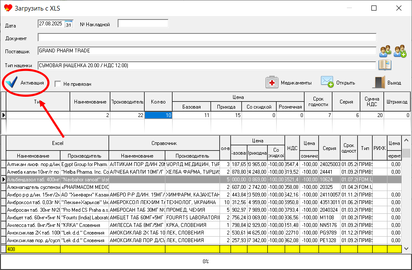Focus the Документ text field
Viewport: 412px width, 270px height.
206,38
